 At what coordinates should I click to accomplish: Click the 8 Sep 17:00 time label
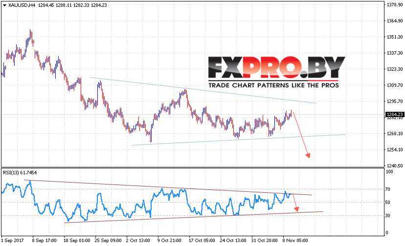pos(44,241)
